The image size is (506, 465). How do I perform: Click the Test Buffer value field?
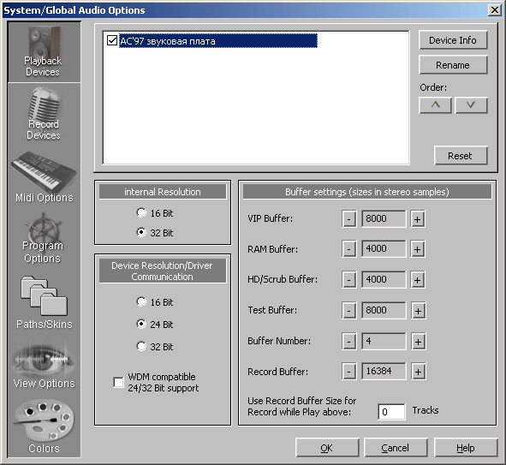pos(384,311)
